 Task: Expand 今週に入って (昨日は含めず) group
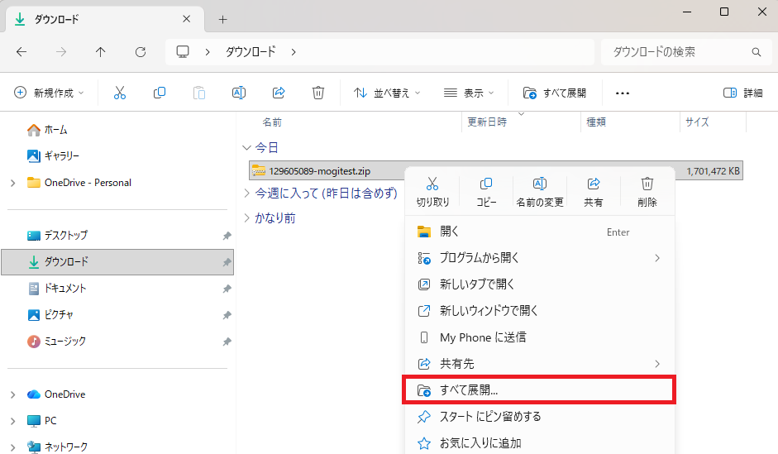[246, 193]
